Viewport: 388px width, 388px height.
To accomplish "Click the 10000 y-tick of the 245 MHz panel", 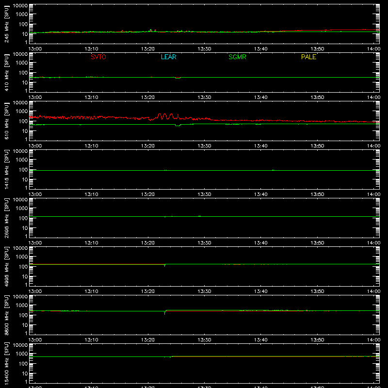I will coord(20,6).
